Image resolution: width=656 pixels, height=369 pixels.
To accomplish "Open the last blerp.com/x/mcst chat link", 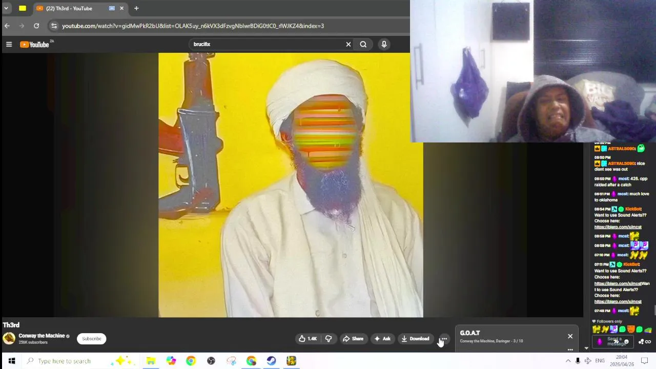I will click(x=618, y=302).
